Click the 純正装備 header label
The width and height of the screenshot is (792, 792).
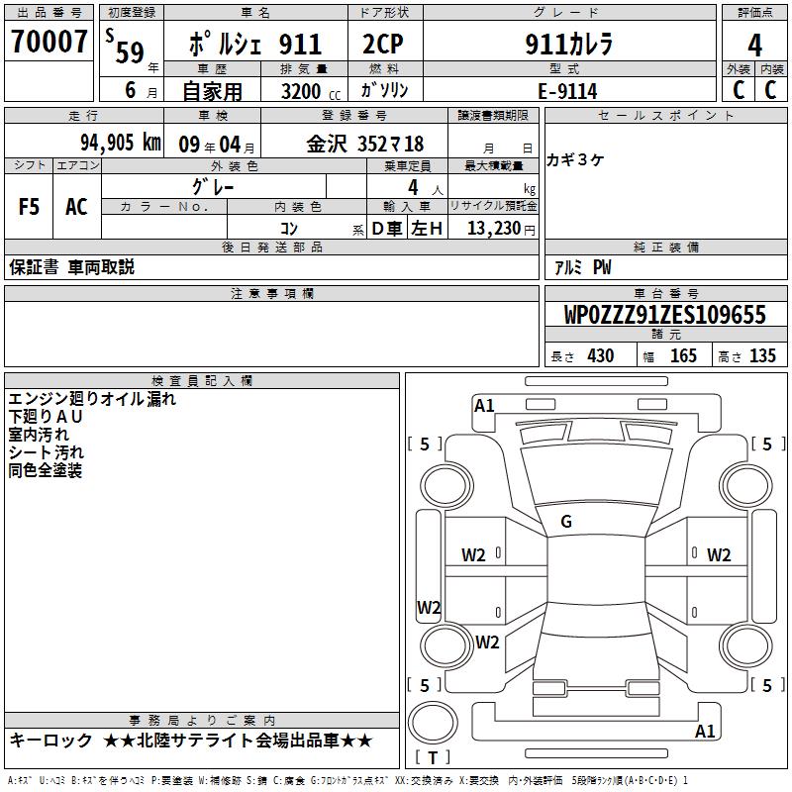[x=665, y=247]
